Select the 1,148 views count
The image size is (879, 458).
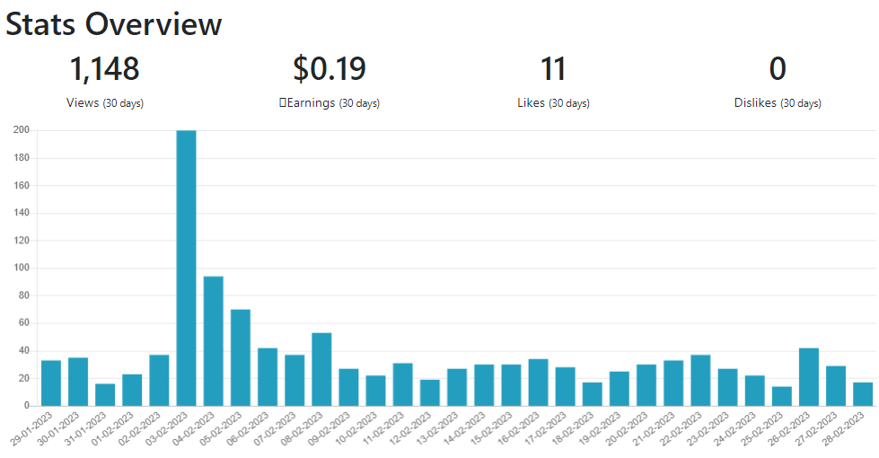click(x=104, y=68)
